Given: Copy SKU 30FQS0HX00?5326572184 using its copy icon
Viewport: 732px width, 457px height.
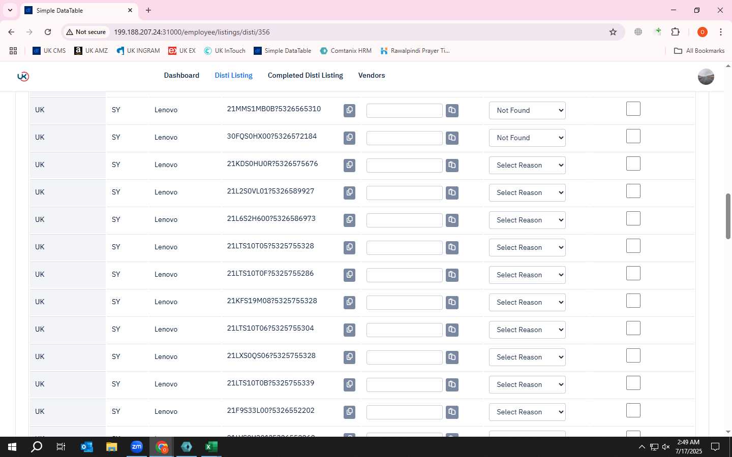Looking at the screenshot, I should 349,138.
